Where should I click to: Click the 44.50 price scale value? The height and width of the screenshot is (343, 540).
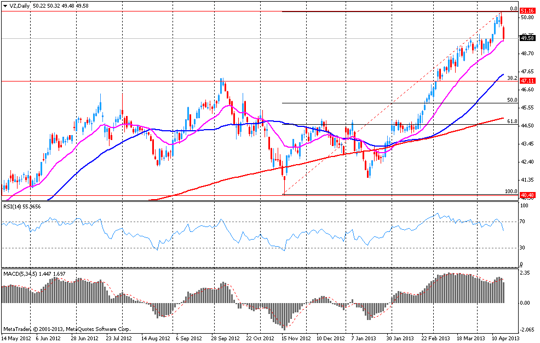[527, 126]
